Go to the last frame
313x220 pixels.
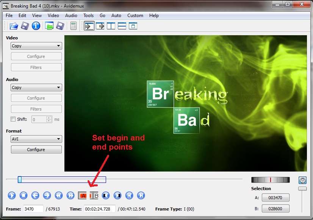click(x=141, y=195)
